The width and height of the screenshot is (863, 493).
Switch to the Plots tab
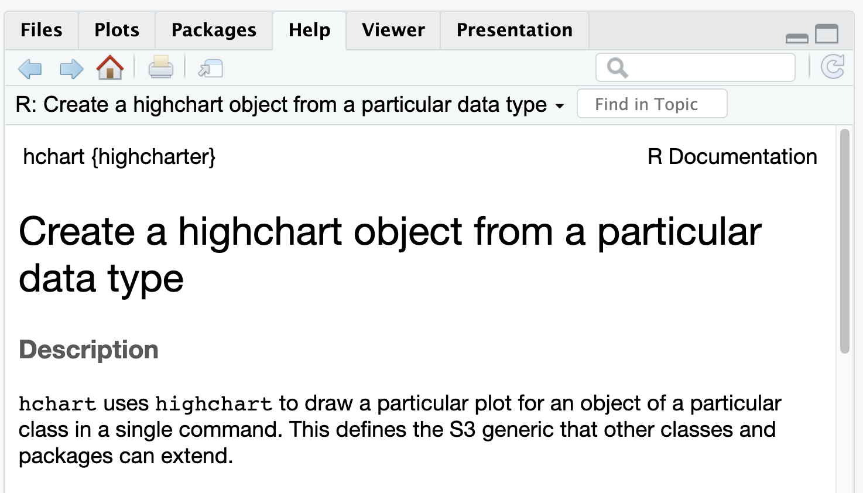point(117,30)
